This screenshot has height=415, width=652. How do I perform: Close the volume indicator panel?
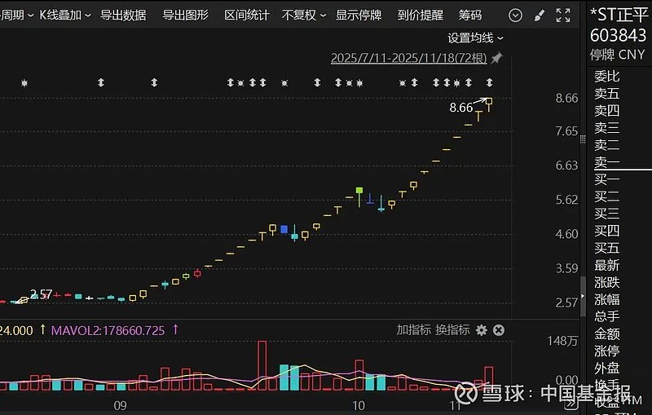(499, 330)
